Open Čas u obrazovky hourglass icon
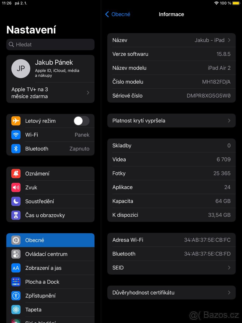The height and width of the screenshot is (323, 242). click(x=16, y=215)
